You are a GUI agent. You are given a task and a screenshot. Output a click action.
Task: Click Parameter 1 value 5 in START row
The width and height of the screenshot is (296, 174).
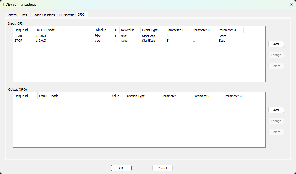point(168,36)
